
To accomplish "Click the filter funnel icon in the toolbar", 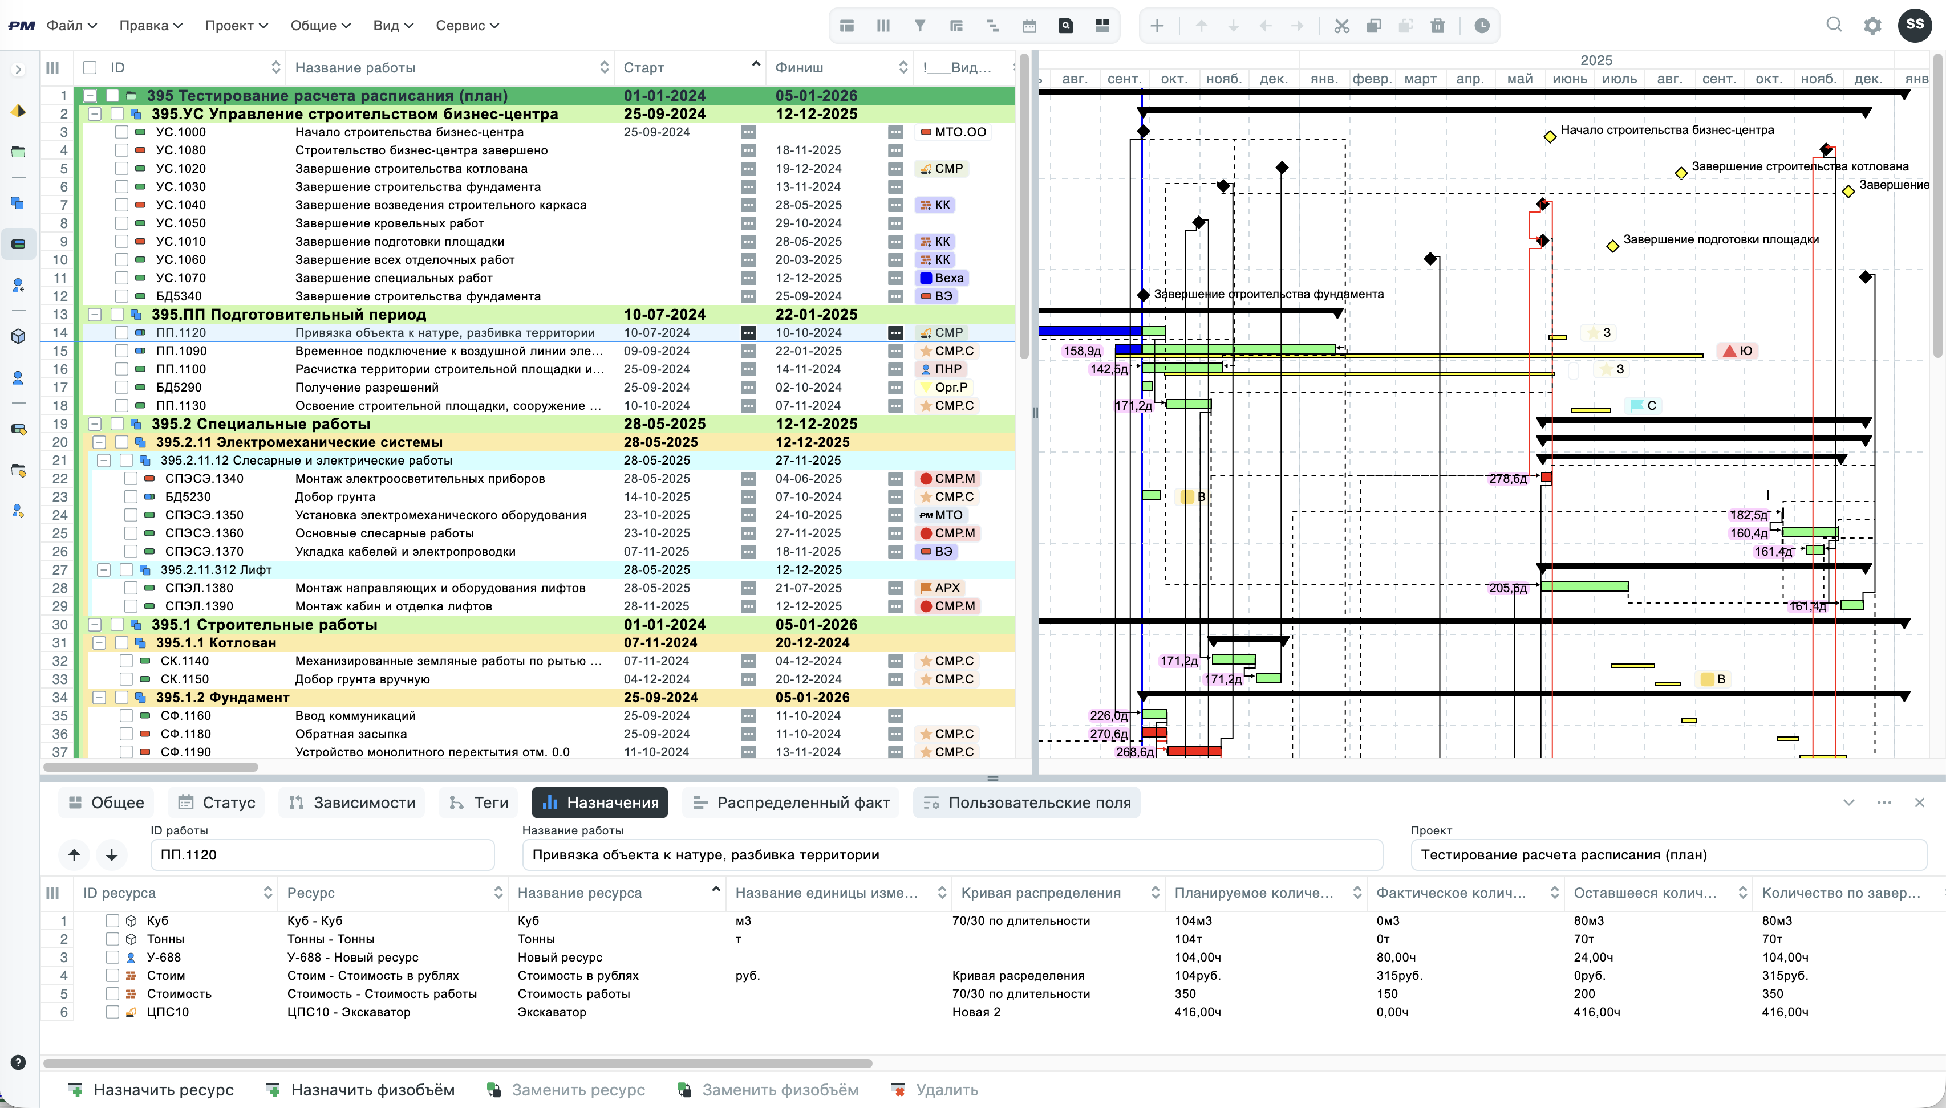I will click(x=920, y=26).
